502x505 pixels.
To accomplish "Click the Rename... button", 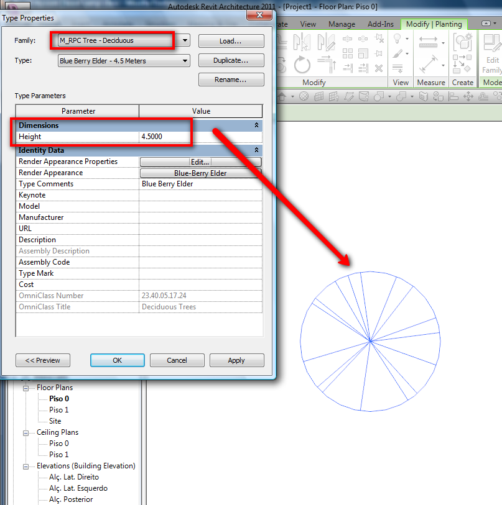I will point(231,80).
